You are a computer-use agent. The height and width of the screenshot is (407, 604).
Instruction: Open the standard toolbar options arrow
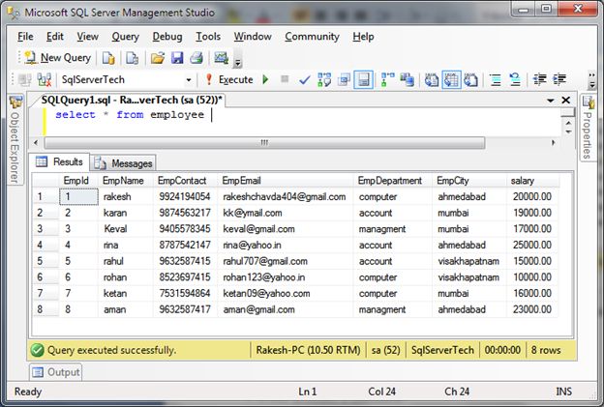click(238, 62)
